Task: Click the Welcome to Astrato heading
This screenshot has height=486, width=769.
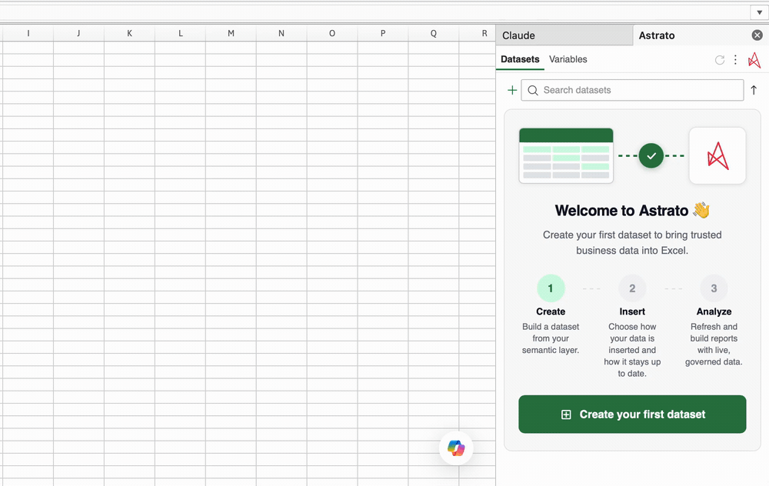Action: pos(632,211)
